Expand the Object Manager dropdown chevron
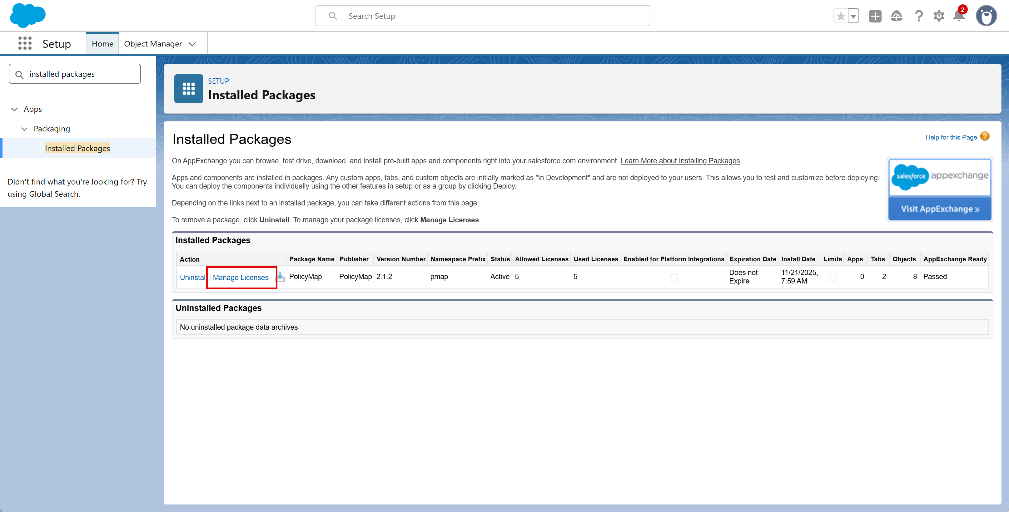The width and height of the screenshot is (1009, 512). (192, 44)
